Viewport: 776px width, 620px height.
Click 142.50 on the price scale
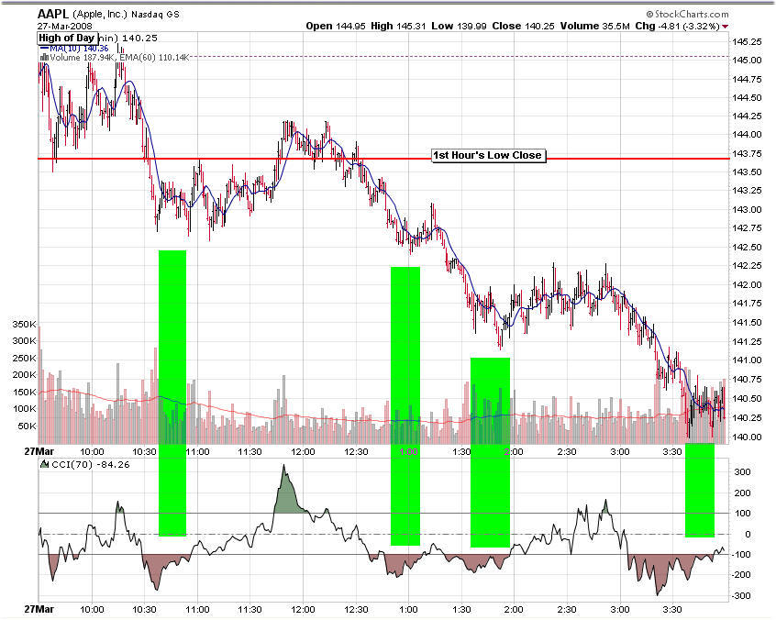coord(747,247)
